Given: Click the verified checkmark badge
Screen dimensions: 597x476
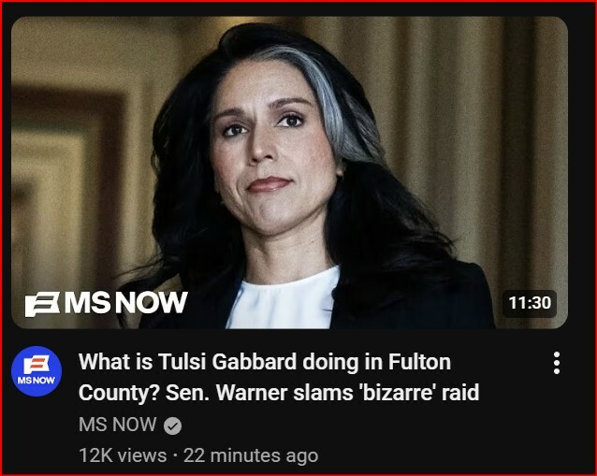Looking at the screenshot, I should pyautogui.click(x=172, y=426).
